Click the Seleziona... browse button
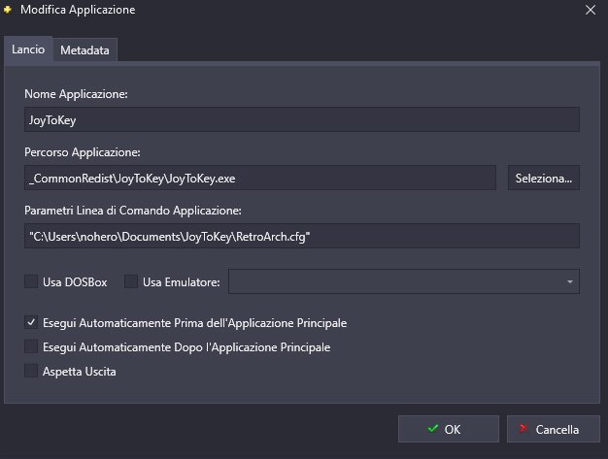Viewport: 608px width, 459px height. (544, 178)
